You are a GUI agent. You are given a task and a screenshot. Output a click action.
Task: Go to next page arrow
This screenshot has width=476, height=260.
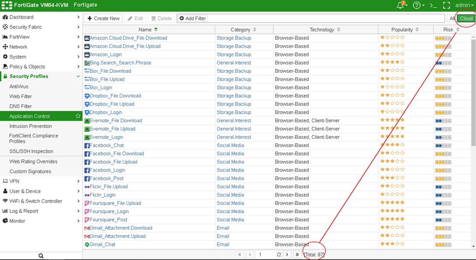point(287,254)
